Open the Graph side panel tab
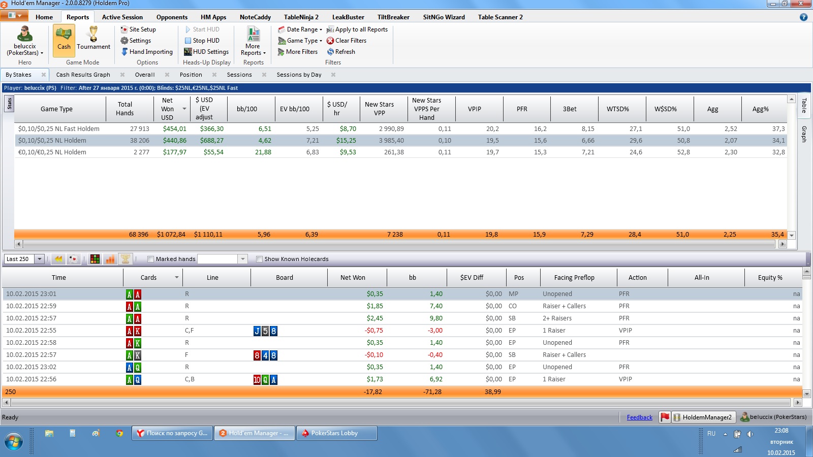Screen dimensions: 813x457 pos(804,134)
